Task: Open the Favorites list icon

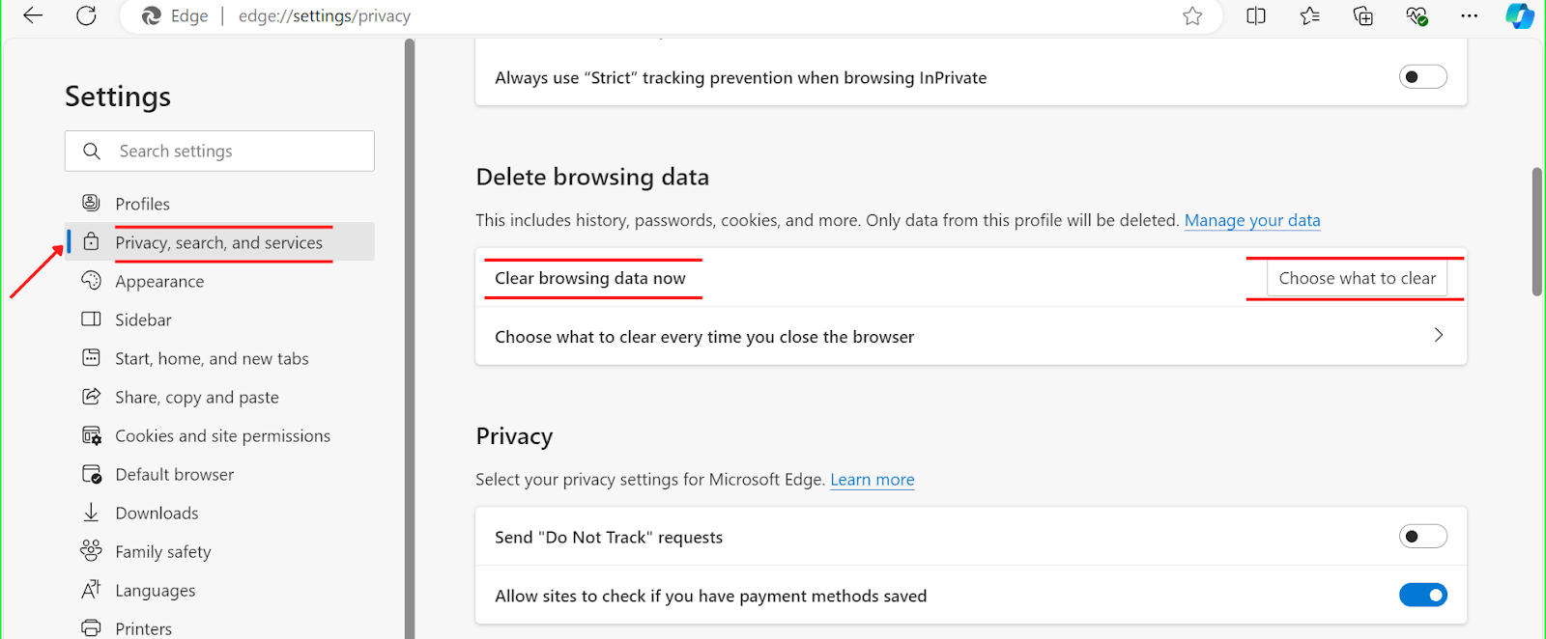Action: 1309,15
